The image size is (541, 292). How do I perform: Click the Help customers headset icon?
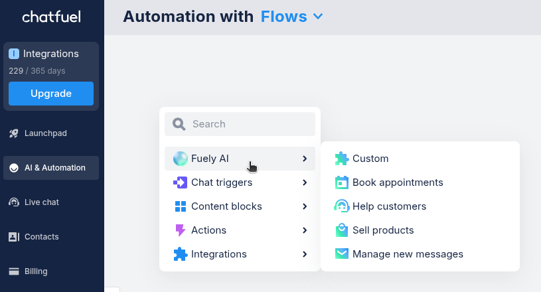(342, 206)
